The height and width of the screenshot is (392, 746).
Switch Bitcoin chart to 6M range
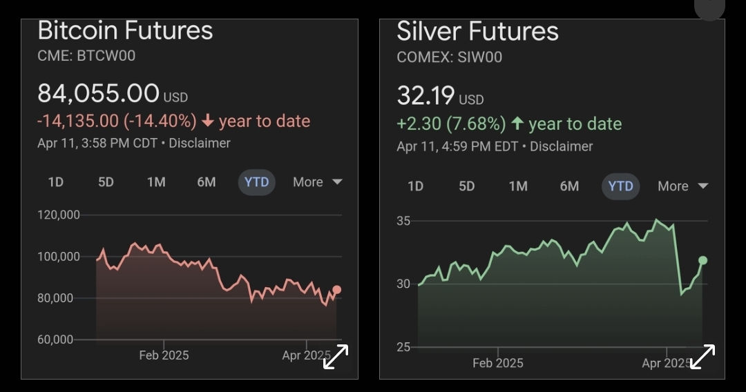pyautogui.click(x=207, y=182)
